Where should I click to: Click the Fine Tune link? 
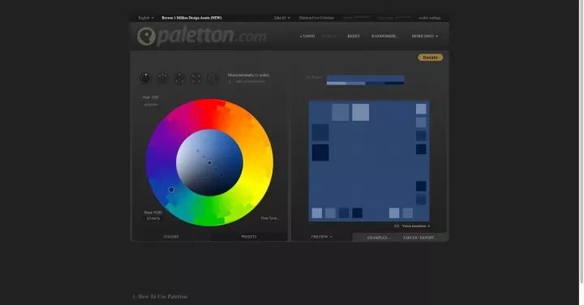pos(270,218)
